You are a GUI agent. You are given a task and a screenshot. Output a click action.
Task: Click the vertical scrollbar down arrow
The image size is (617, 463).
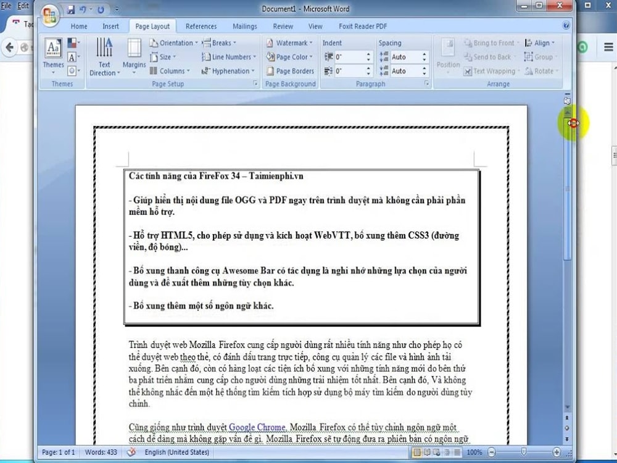568,407
